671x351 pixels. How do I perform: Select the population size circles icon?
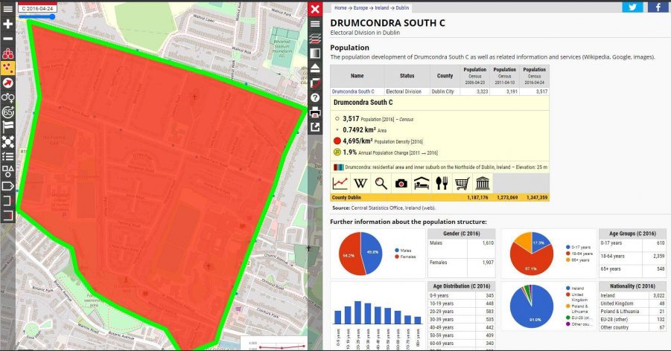(x=7, y=54)
